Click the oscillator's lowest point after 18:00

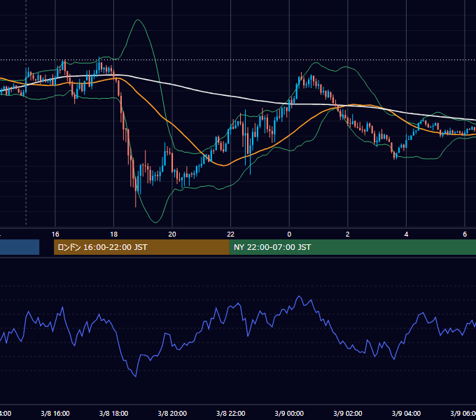coord(135,377)
